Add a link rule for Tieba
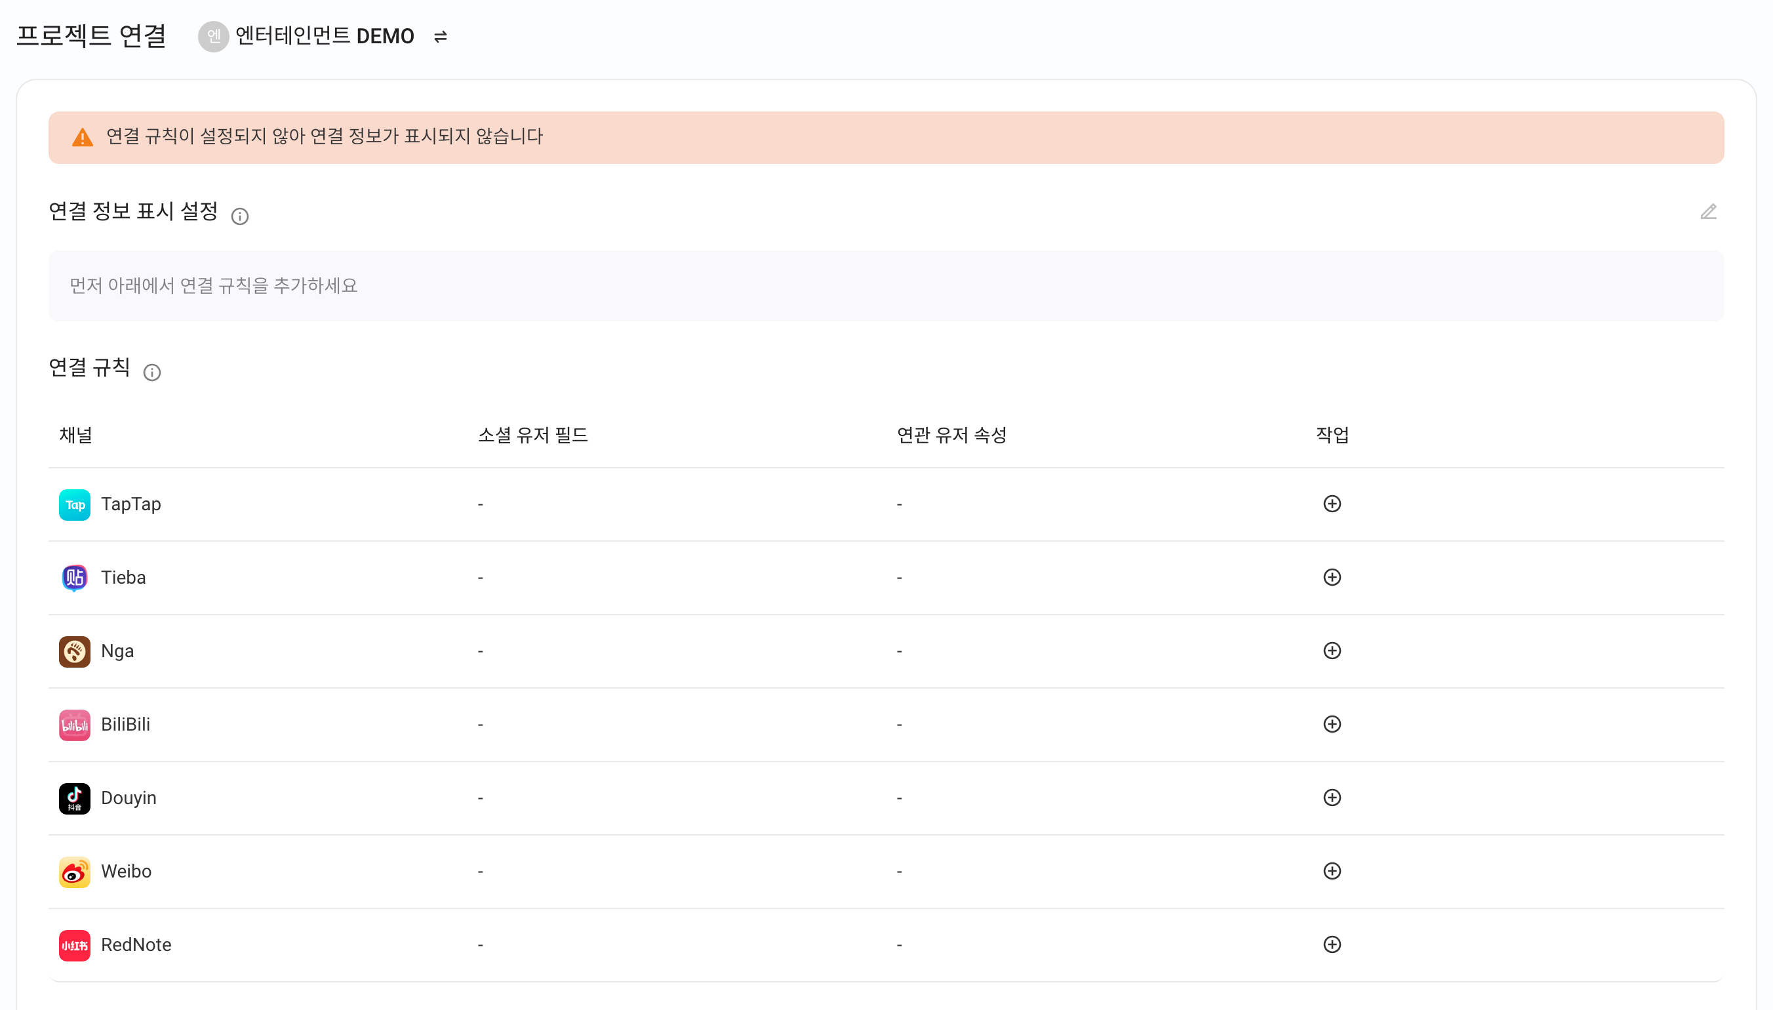Screen dimensions: 1773x1010 point(1331,577)
